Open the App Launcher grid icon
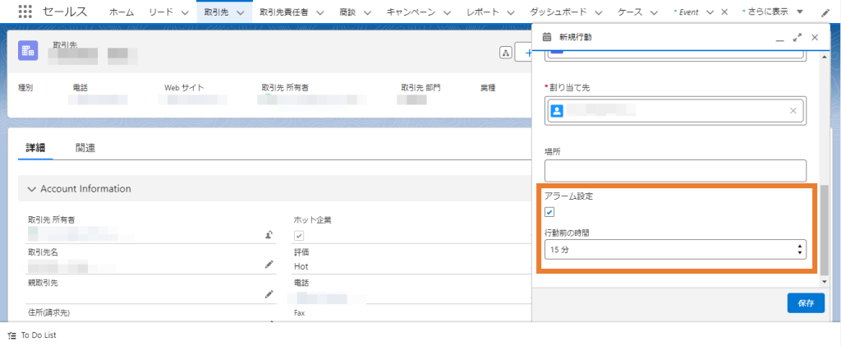 [25, 12]
